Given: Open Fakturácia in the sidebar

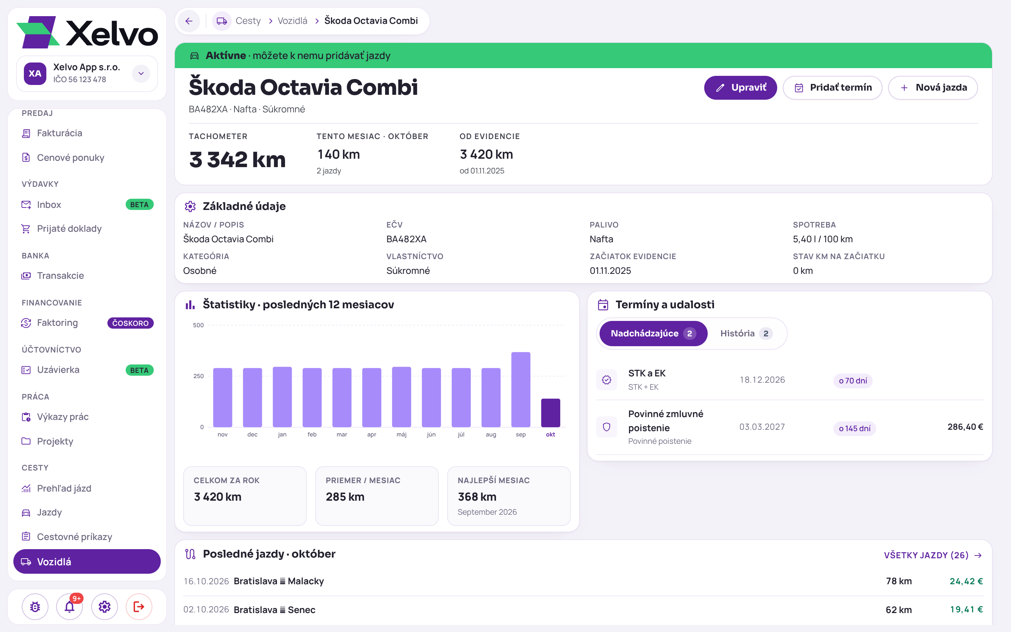Looking at the screenshot, I should point(87,133).
